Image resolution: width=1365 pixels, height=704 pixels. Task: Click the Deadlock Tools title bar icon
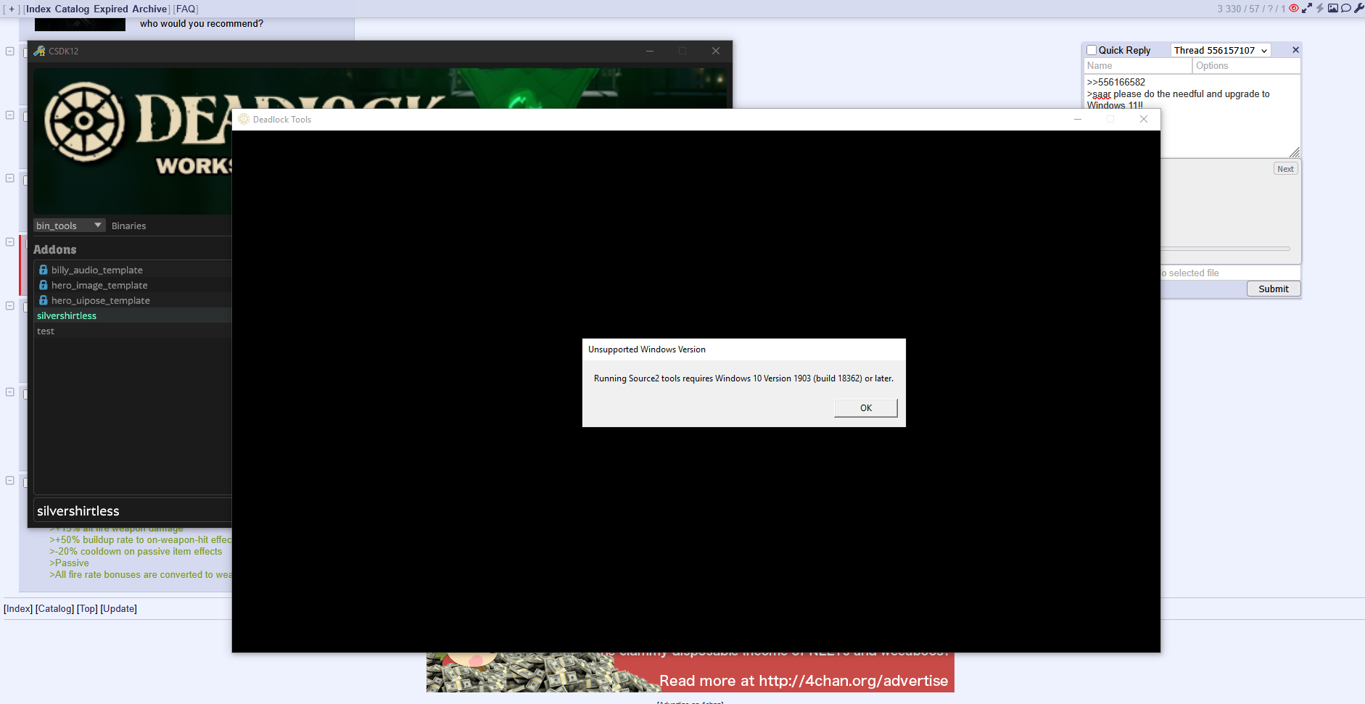coord(244,119)
